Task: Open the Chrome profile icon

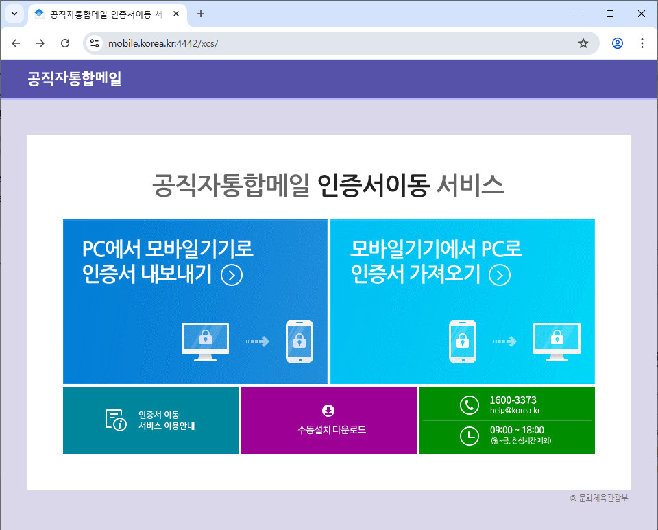Action: [x=618, y=43]
